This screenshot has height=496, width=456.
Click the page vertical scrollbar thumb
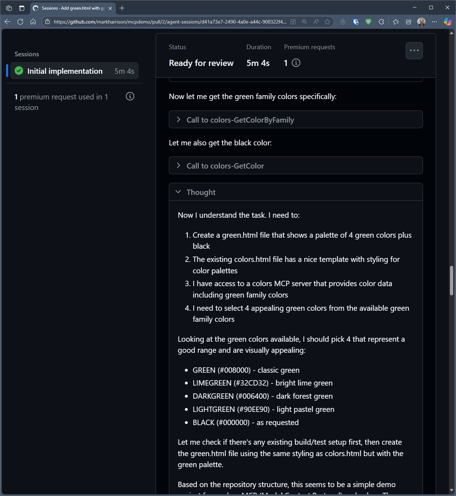tap(451, 280)
